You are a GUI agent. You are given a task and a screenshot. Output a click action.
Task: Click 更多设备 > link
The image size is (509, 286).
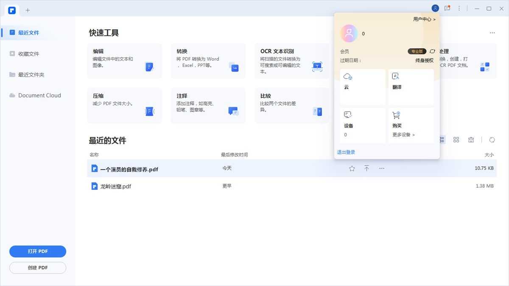coord(403,135)
